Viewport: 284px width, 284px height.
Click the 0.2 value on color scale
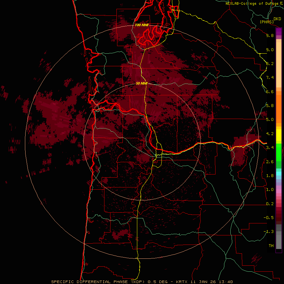(x=270, y=204)
